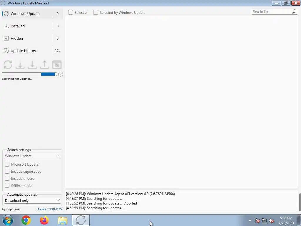This screenshot has width=301, height=226.
Task: Show hidden tray icons arrow
Action: 250,220
